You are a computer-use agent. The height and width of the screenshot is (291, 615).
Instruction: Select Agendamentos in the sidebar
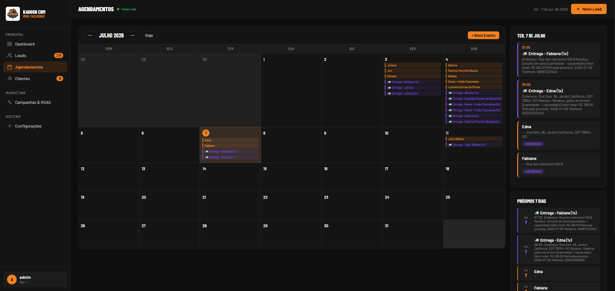coord(35,67)
